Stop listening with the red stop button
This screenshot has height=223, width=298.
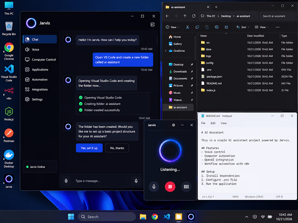pyautogui.click(x=170, y=187)
